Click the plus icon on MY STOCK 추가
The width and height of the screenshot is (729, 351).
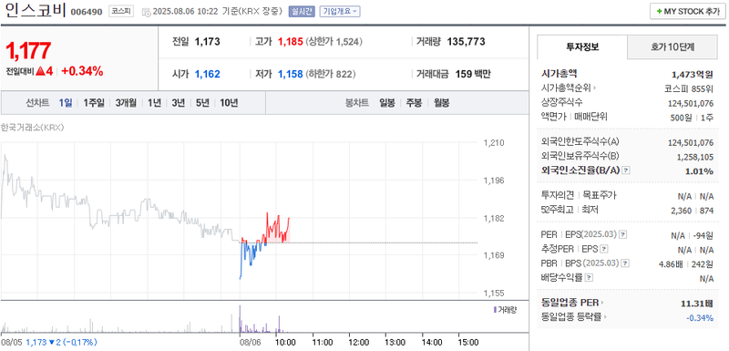659,12
